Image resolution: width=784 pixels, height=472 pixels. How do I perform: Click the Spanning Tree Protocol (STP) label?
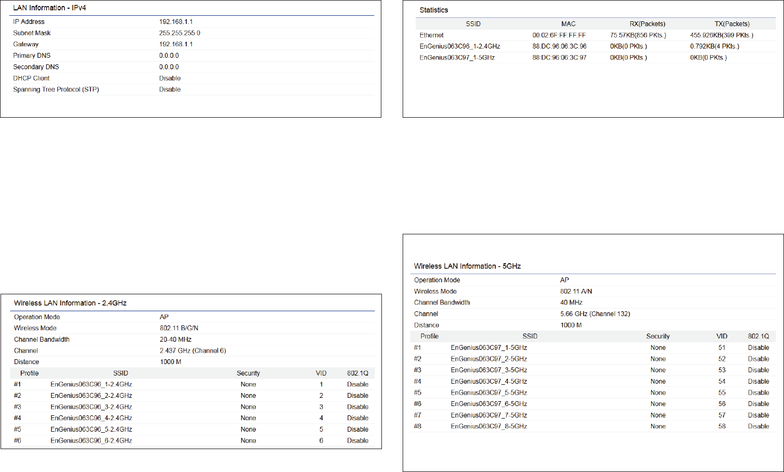(x=56, y=89)
